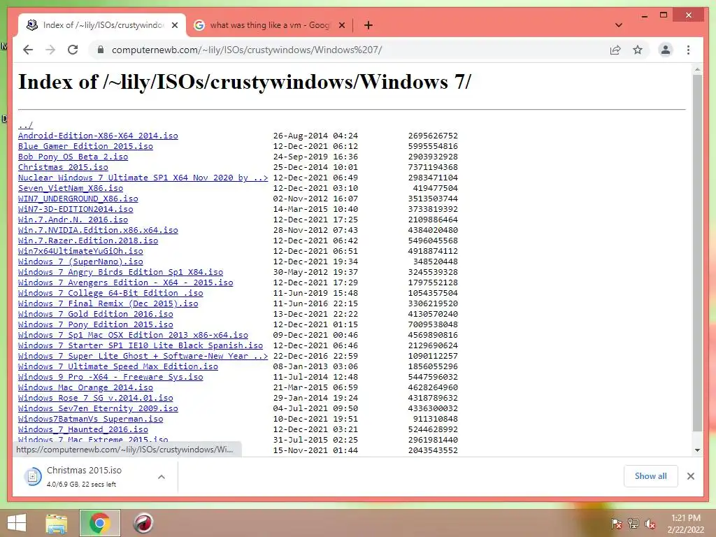Screen dimensions: 716x537
Task: Open a new tab
Action: coord(368,25)
